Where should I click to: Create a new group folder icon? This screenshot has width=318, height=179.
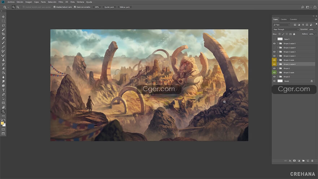(x=304, y=161)
